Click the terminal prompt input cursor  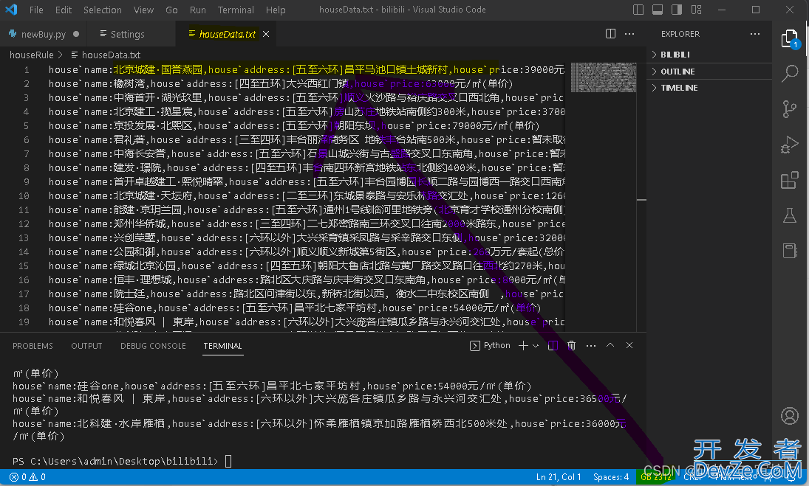(x=228, y=461)
